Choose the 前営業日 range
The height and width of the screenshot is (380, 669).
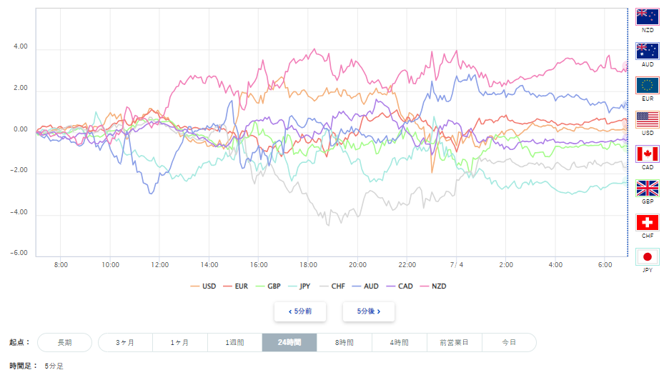click(x=455, y=342)
